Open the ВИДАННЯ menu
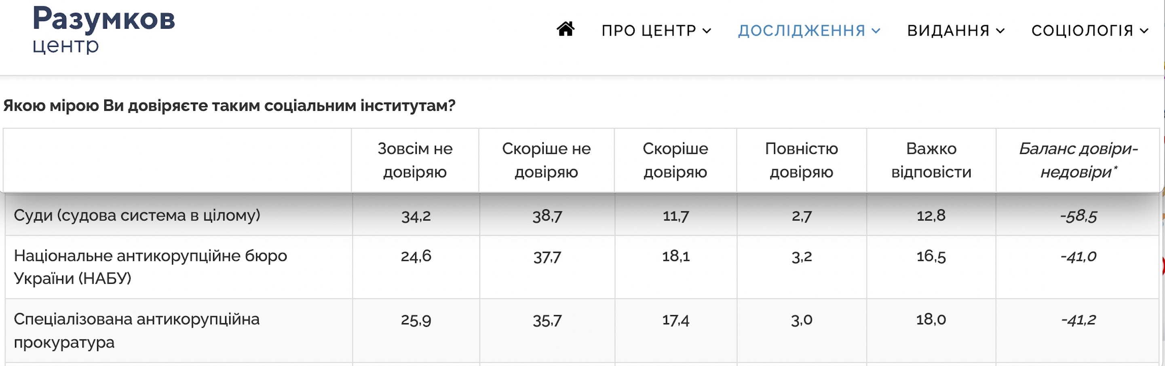The width and height of the screenshot is (1165, 366). pyautogui.click(x=948, y=31)
